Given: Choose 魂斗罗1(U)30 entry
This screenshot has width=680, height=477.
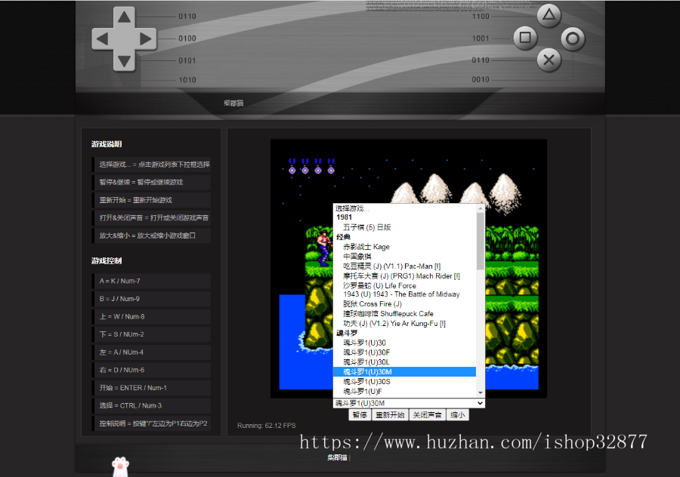Looking at the screenshot, I should (404, 343).
